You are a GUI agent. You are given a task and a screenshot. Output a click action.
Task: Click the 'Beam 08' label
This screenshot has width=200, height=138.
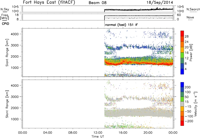pyautogui.click(x=97, y=3)
